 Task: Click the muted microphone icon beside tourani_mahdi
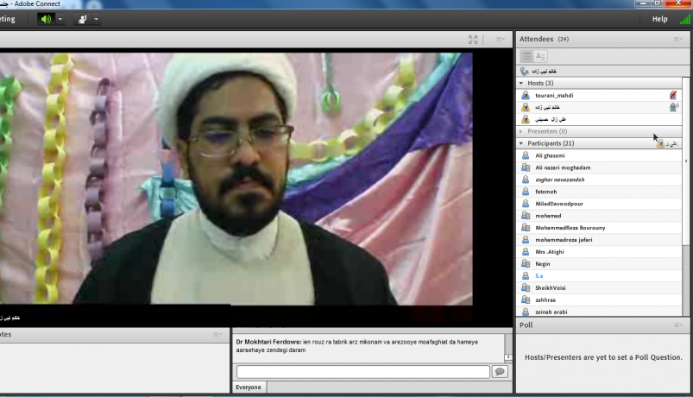(673, 95)
